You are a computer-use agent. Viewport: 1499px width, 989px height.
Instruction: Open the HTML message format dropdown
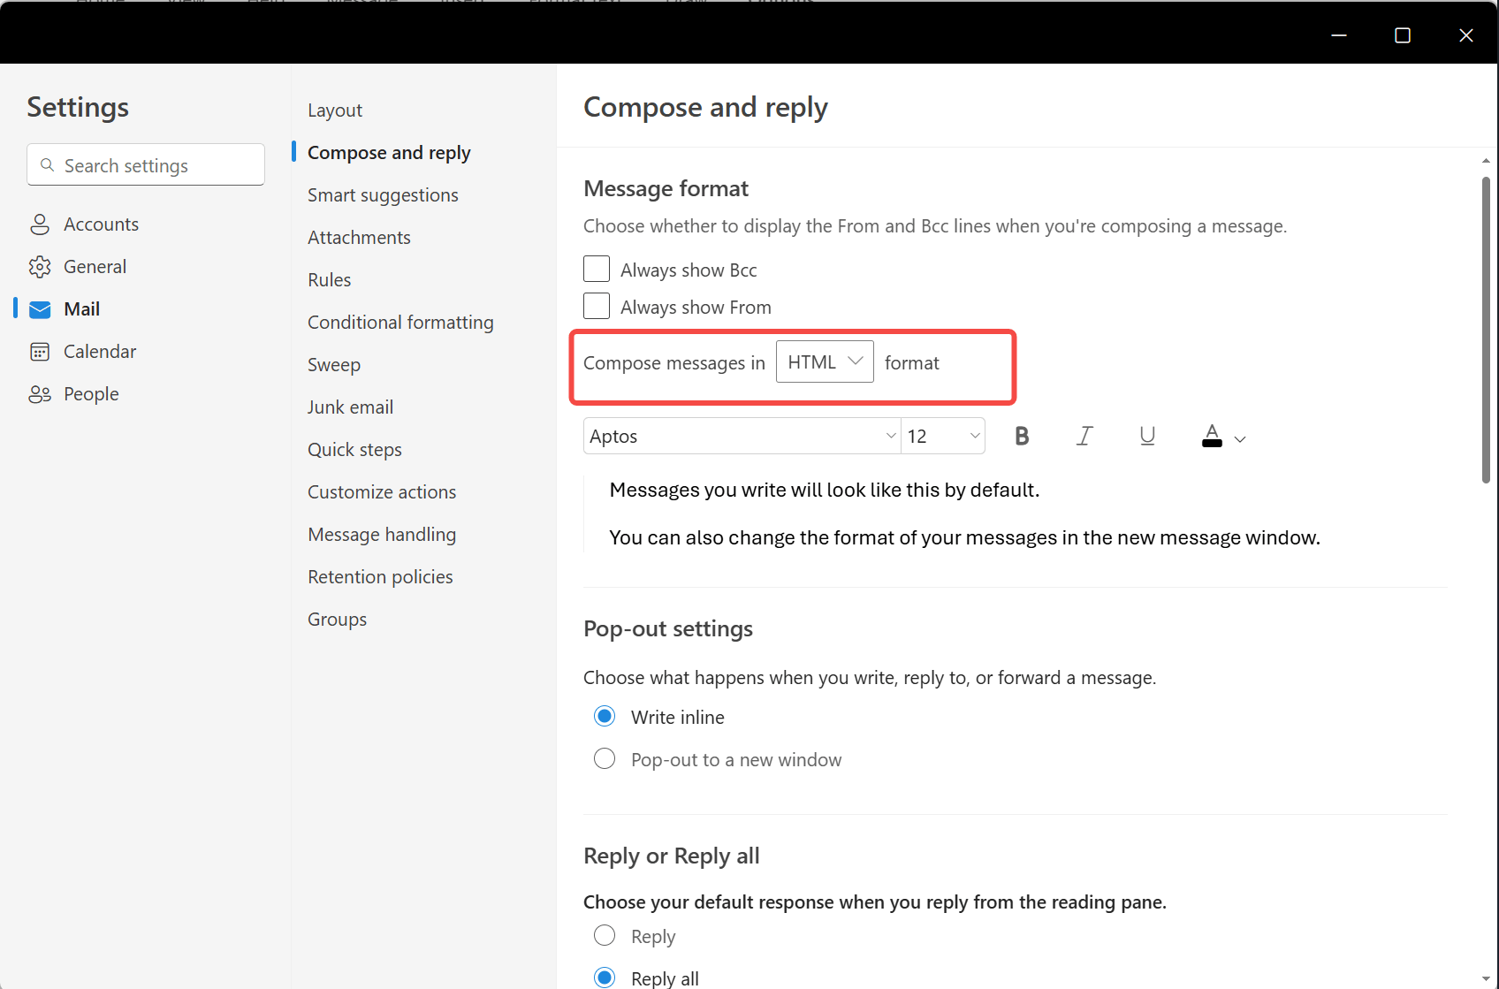825,361
